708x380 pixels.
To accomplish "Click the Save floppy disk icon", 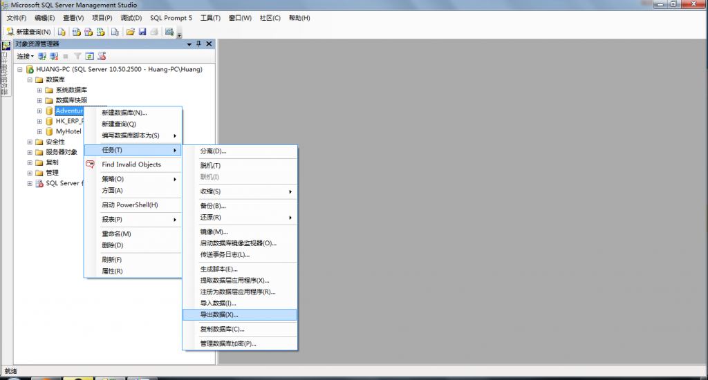I will click(142, 32).
